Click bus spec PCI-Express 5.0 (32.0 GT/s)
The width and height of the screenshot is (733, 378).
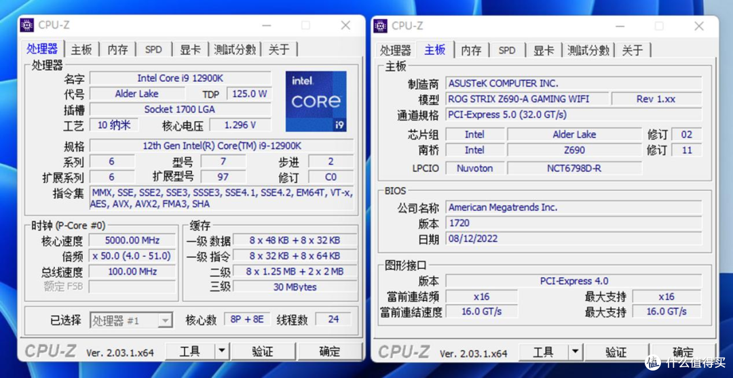pyautogui.click(x=574, y=114)
